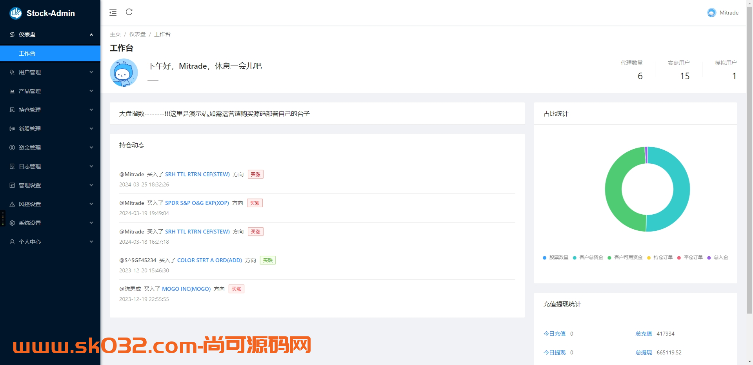Toggle 持仓订单 legend yellow dot
Viewport: 753px width, 365px height.
pos(649,258)
